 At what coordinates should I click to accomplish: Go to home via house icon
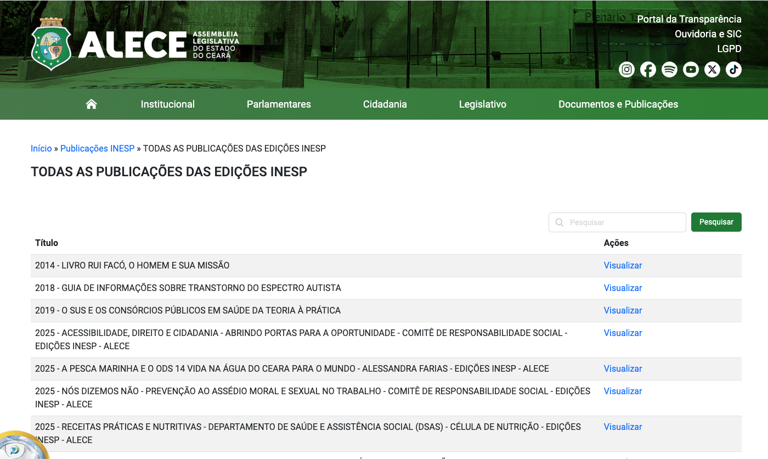click(x=92, y=104)
